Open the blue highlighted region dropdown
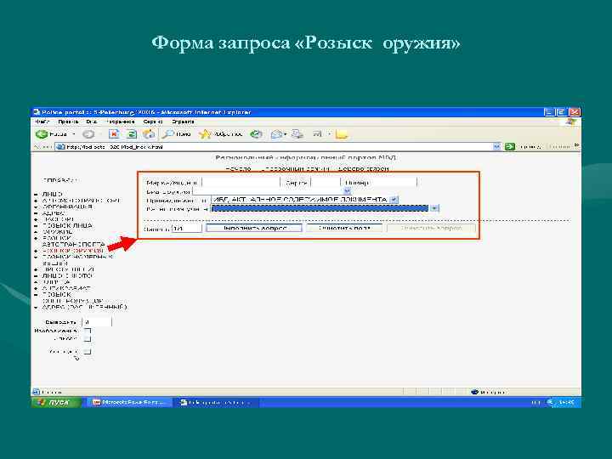The image size is (612, 459). (325, 208)
